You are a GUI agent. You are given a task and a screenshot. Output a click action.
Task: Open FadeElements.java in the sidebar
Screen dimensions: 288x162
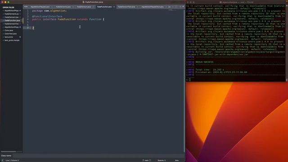coord(11,14)
